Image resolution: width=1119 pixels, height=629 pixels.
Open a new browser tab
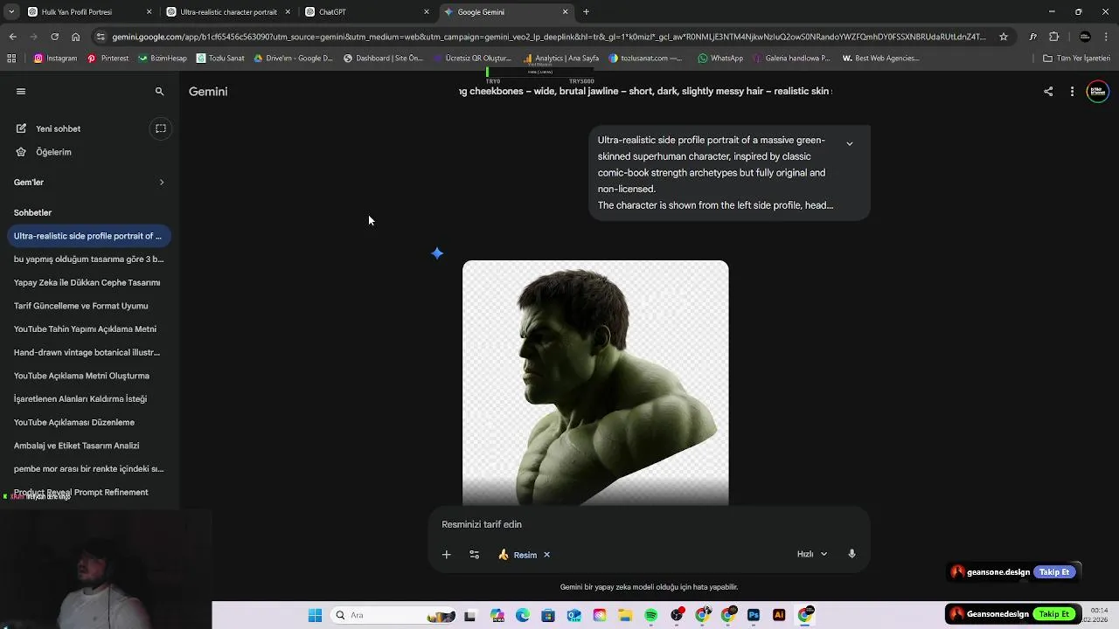click(x=586, y=12)
